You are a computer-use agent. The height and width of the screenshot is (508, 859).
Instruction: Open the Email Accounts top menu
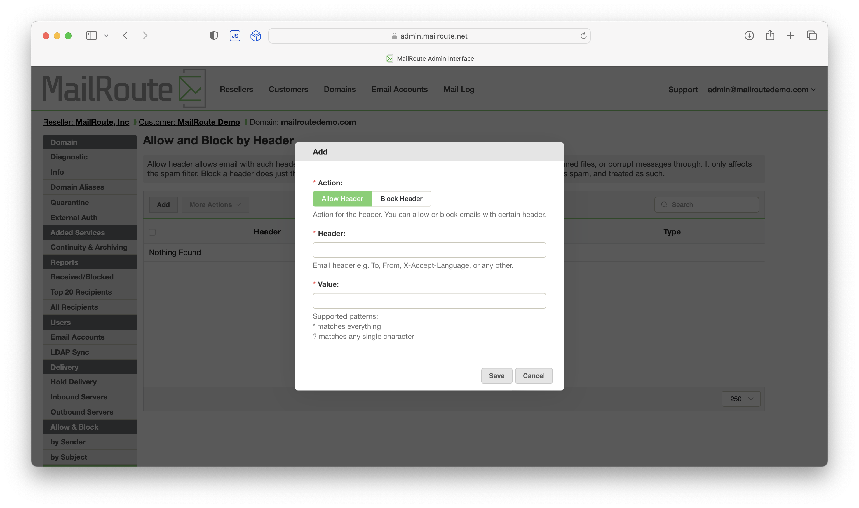click(x=400, y=89)
